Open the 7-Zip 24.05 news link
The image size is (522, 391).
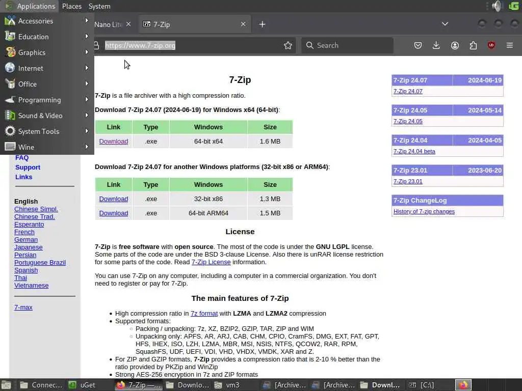click(408, 121)
